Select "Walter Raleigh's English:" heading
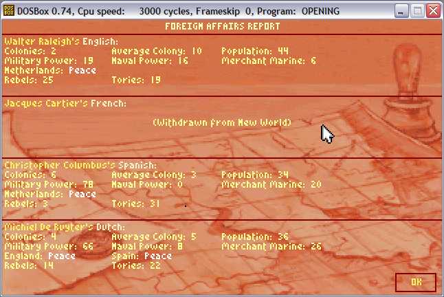 (61, 41)
